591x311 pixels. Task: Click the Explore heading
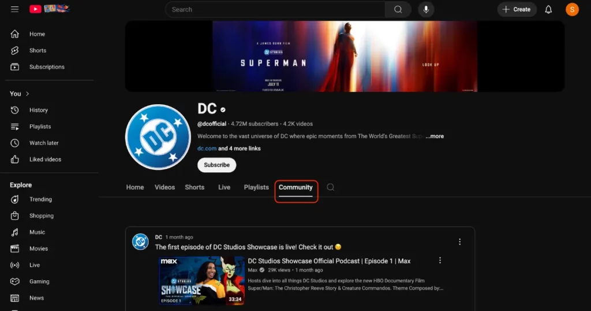point(21,185)
